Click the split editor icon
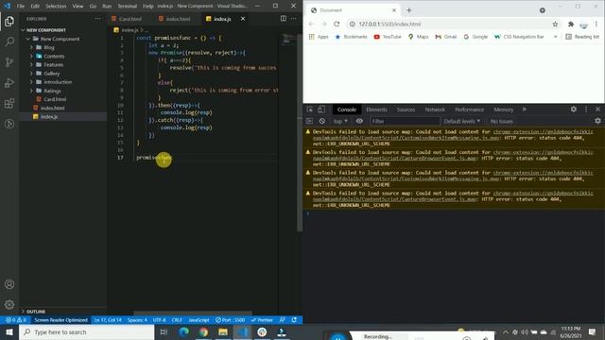Image resolution: width=605 pixels, height=340 pixels. [x=284, y=19]
